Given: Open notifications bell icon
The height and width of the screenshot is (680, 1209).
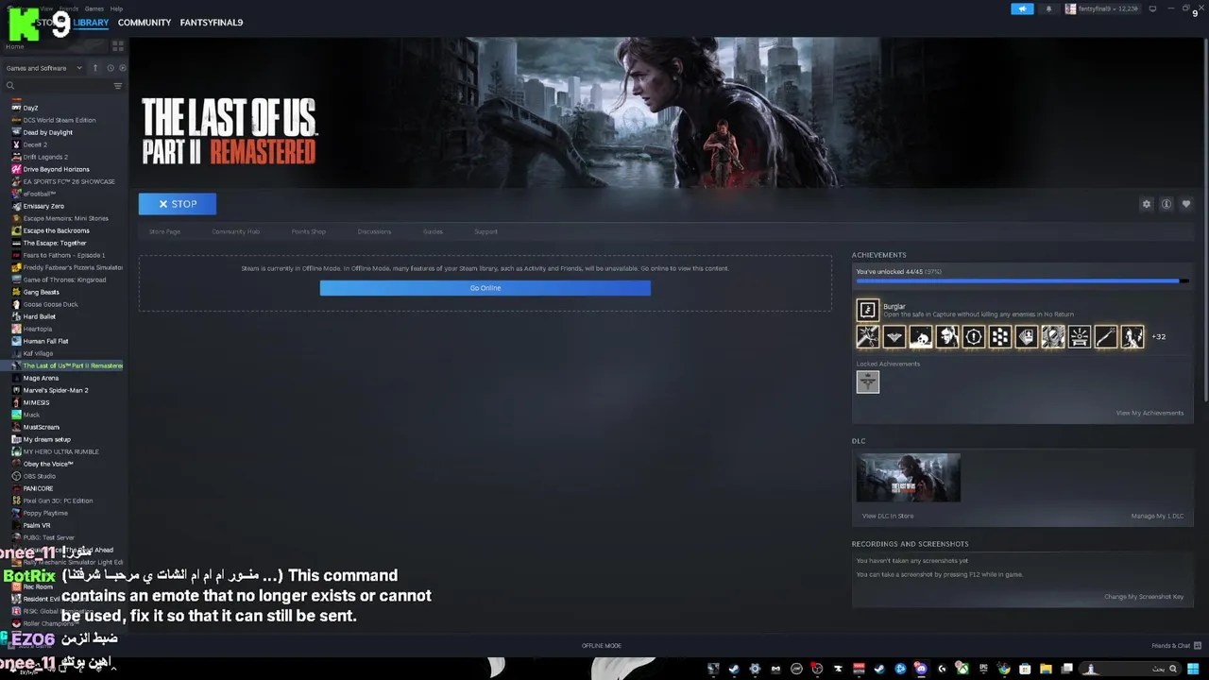Looking at the screenshot, I should tap(1048, 8).
